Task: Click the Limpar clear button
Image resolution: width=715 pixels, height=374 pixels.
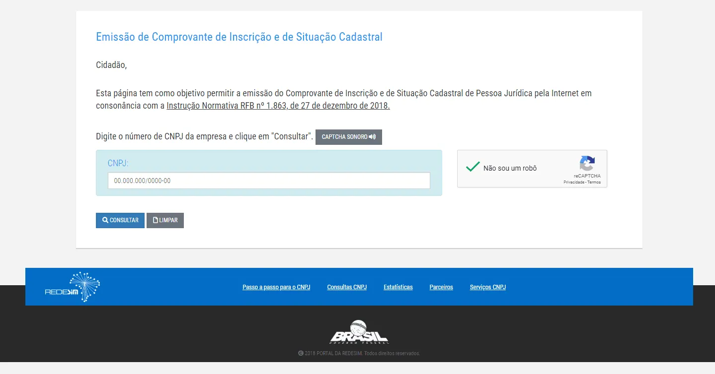Action: 165,220
